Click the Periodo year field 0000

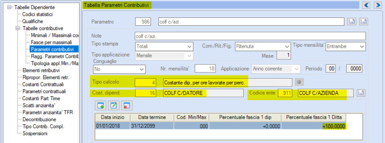(x=354, y=69)
